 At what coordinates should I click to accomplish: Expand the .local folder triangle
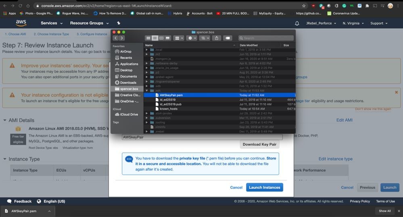[147, 50]
